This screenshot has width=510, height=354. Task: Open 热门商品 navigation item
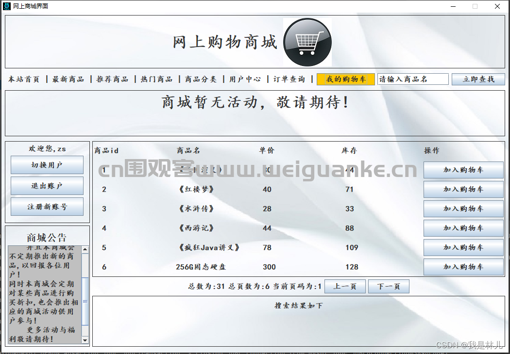157,79
